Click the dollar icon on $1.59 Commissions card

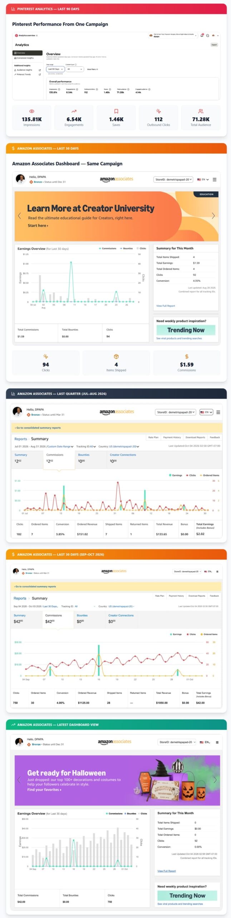(x=187, y=357)
